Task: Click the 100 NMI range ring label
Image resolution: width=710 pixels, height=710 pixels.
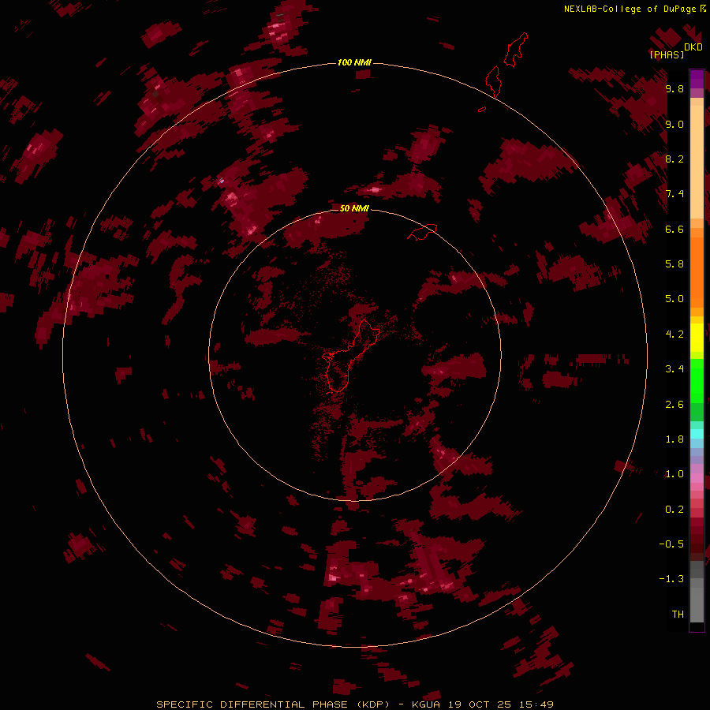Action: [354, 62]
